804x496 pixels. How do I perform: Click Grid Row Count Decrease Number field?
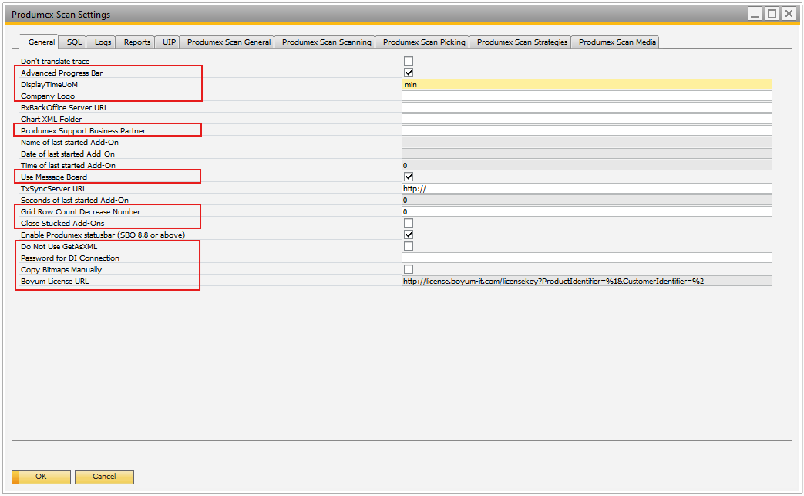587,212
